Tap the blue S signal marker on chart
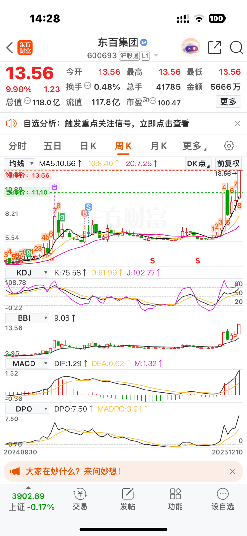 [89, 207]
